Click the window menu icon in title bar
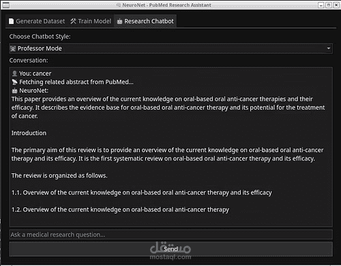341x266 pixels. click(5, 5)
